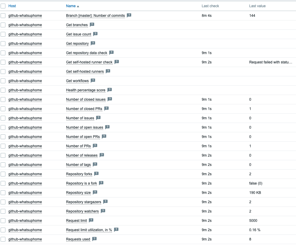Click the question icon beside Number of tags
The width and height of the screenshot is (296, 251).
95,164
